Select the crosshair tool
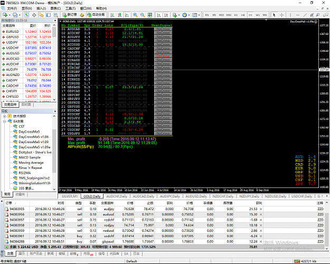 point(281,15)
